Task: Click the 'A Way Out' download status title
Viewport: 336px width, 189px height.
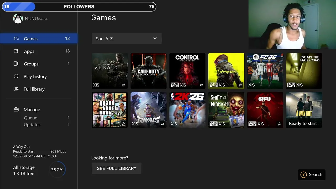Action: point(22,147)
